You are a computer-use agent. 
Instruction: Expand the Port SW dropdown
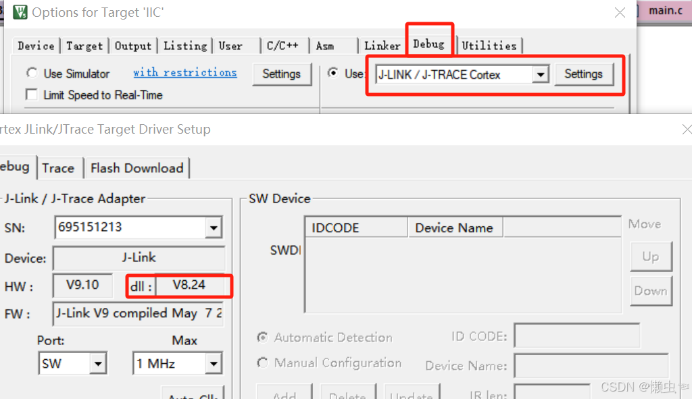(x=98, y=364)
